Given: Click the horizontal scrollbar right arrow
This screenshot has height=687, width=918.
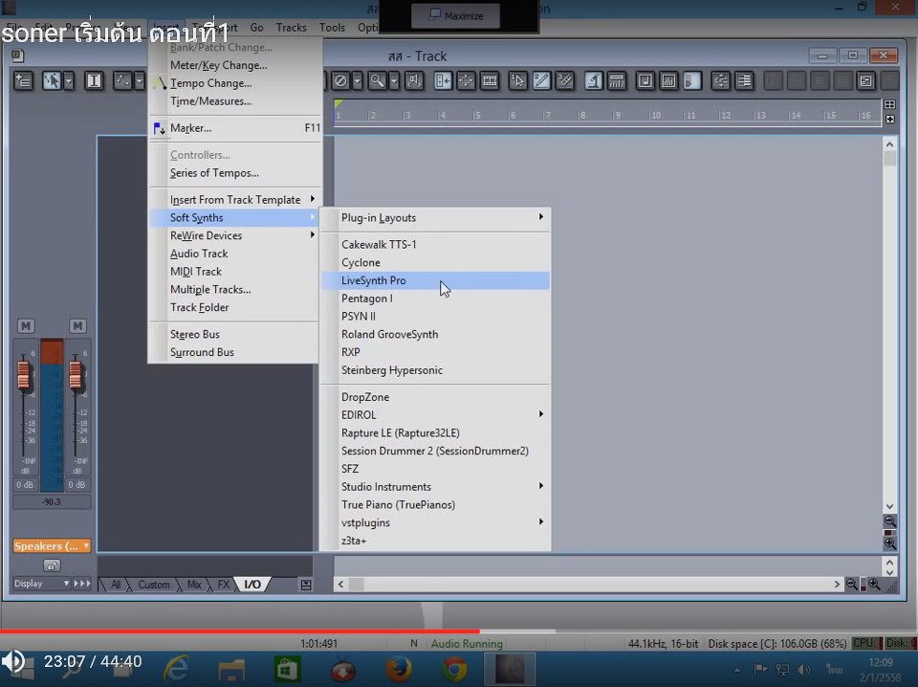Looking at the screenshot, I should point(837,584).
